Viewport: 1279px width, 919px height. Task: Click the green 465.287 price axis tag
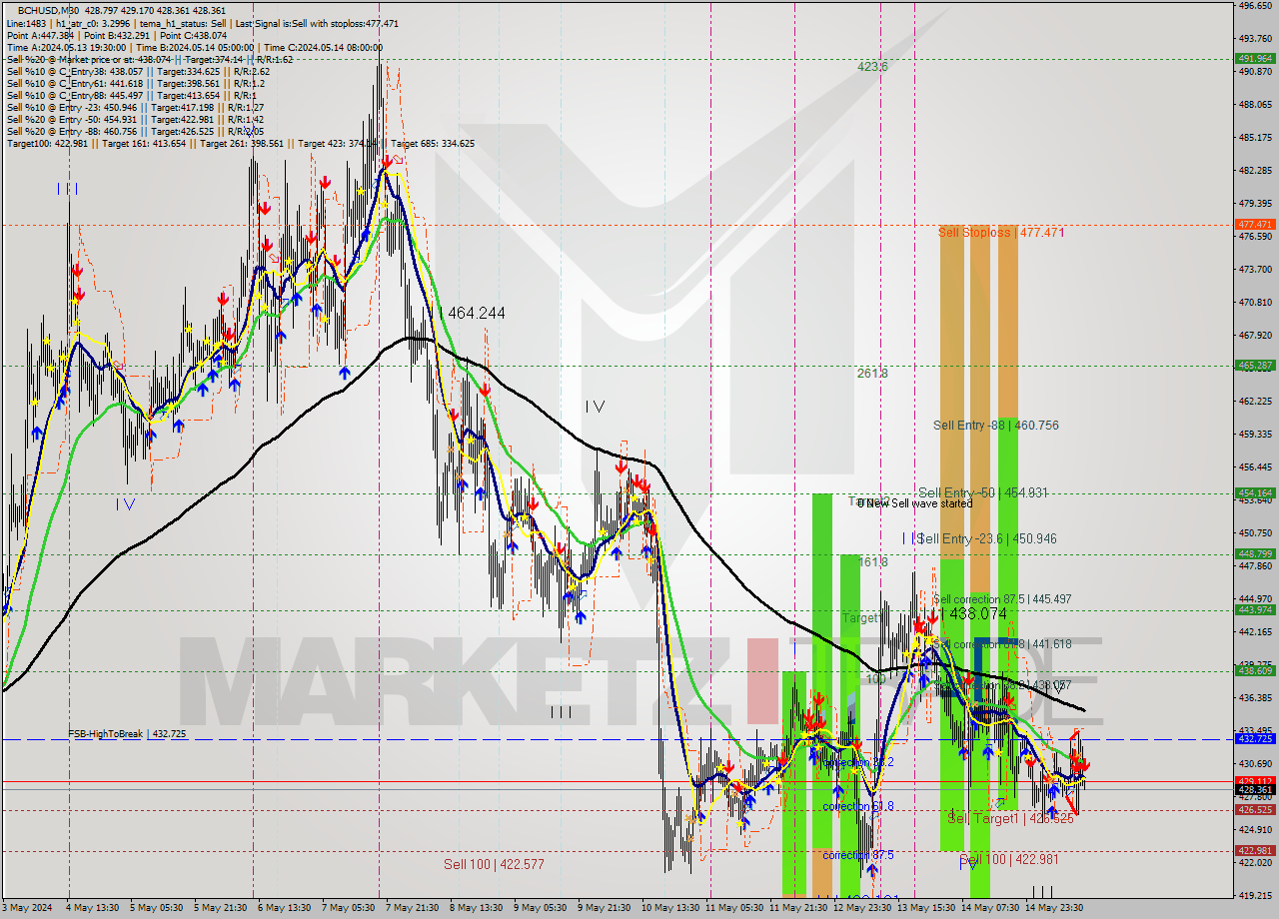pos(1255,366)
